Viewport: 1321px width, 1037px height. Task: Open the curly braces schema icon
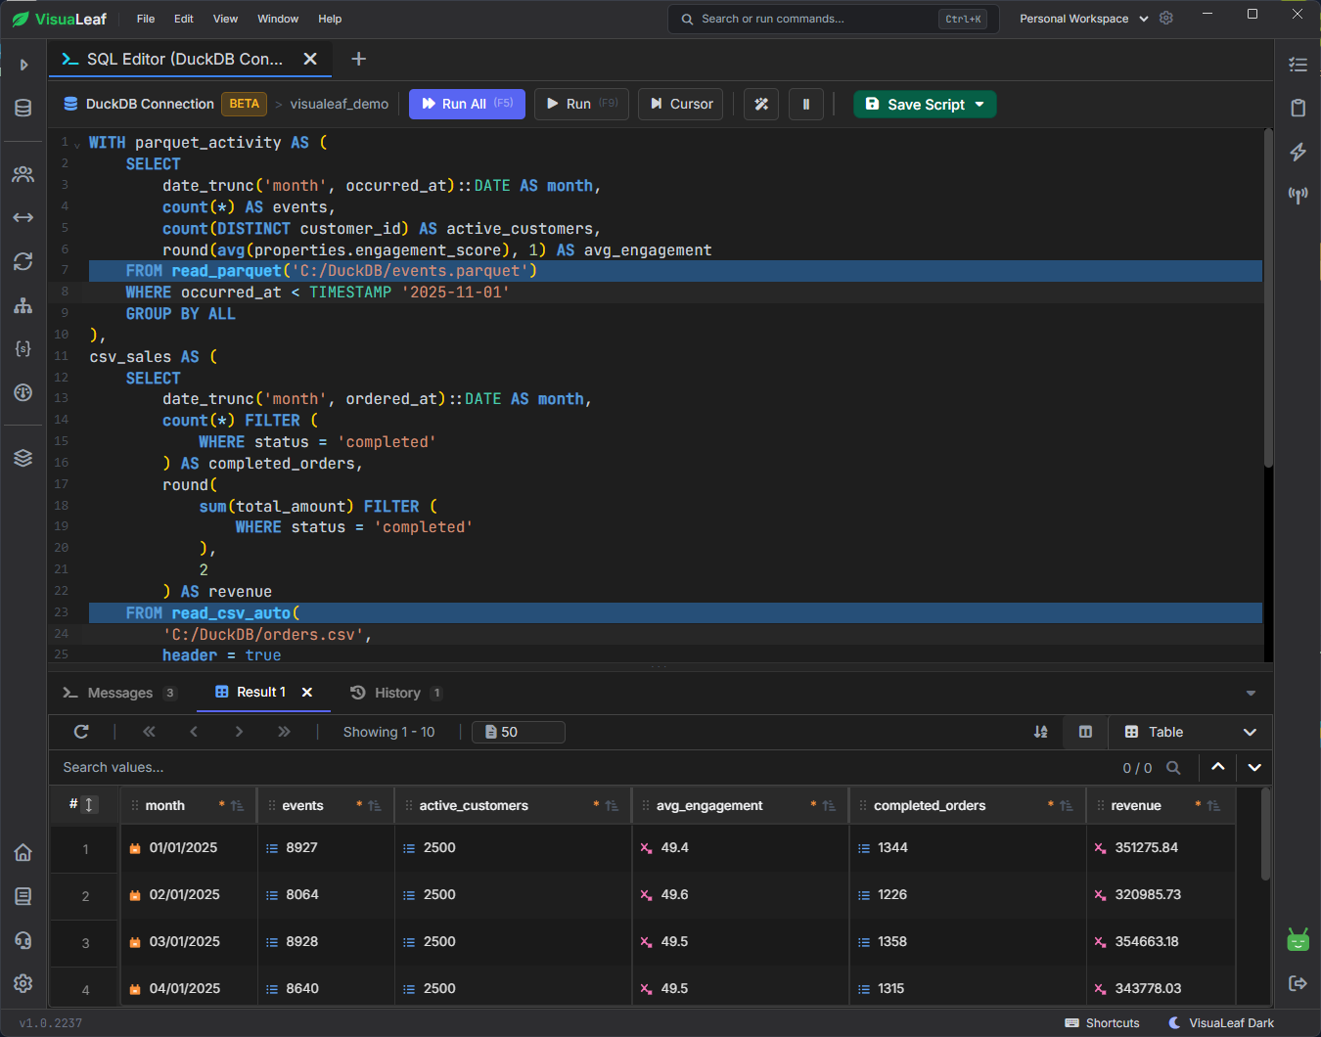[23, 348]
